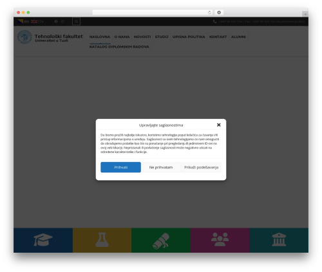Click the macOS red close window button
Screen dimensions: 322x272
[x=19, y=12]
